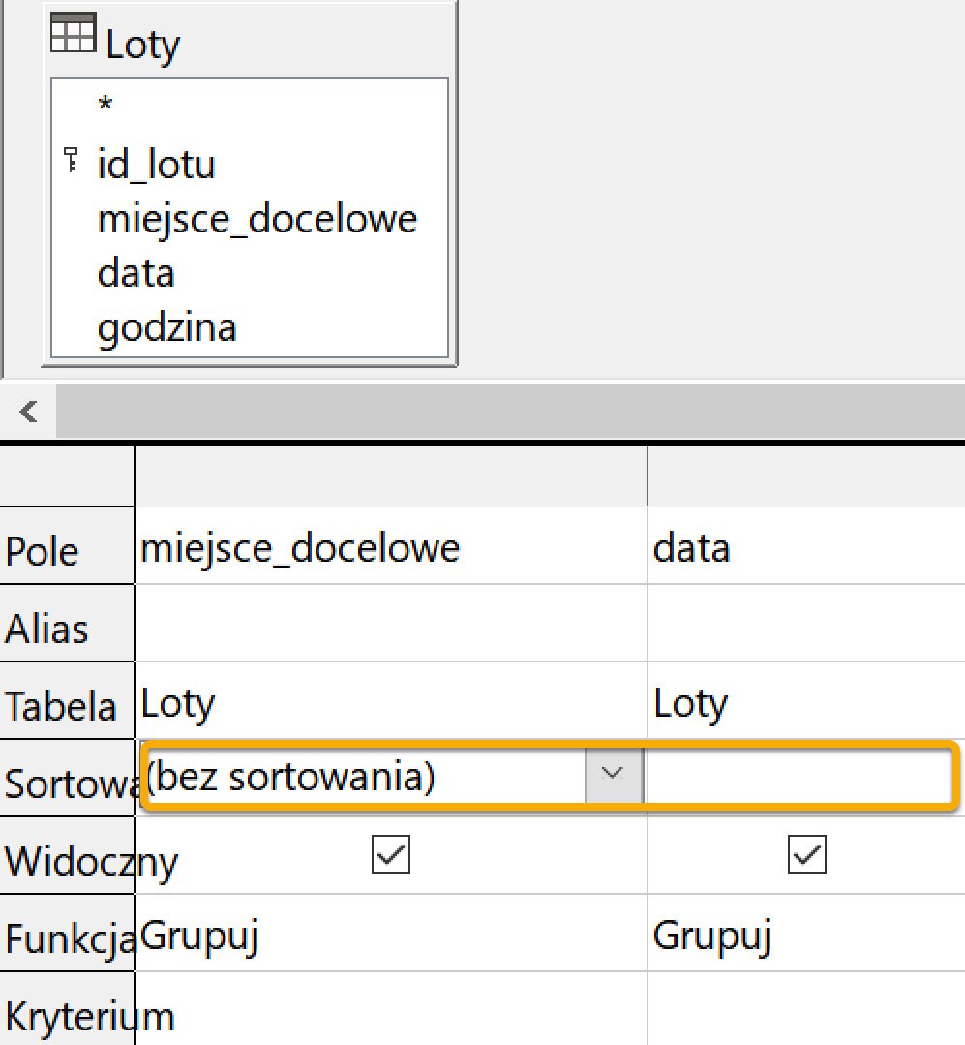Image resolution: width=965 pixels, height=1045 pixels.
Task: Select the Tabela cell showing Loty first column
Action: click(387, 702)
